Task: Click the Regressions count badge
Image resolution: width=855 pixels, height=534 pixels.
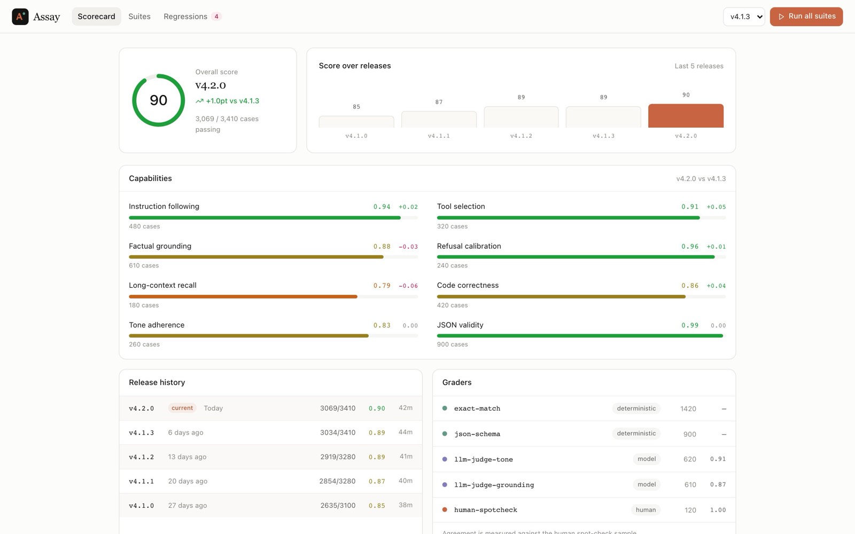Action: (216, 17)
